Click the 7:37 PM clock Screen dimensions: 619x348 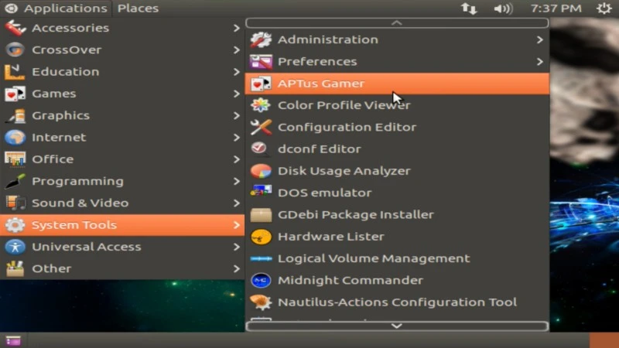coord(556,9)
